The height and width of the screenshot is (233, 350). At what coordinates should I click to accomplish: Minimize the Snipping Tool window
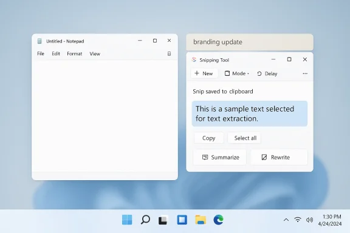pos(273,59)
